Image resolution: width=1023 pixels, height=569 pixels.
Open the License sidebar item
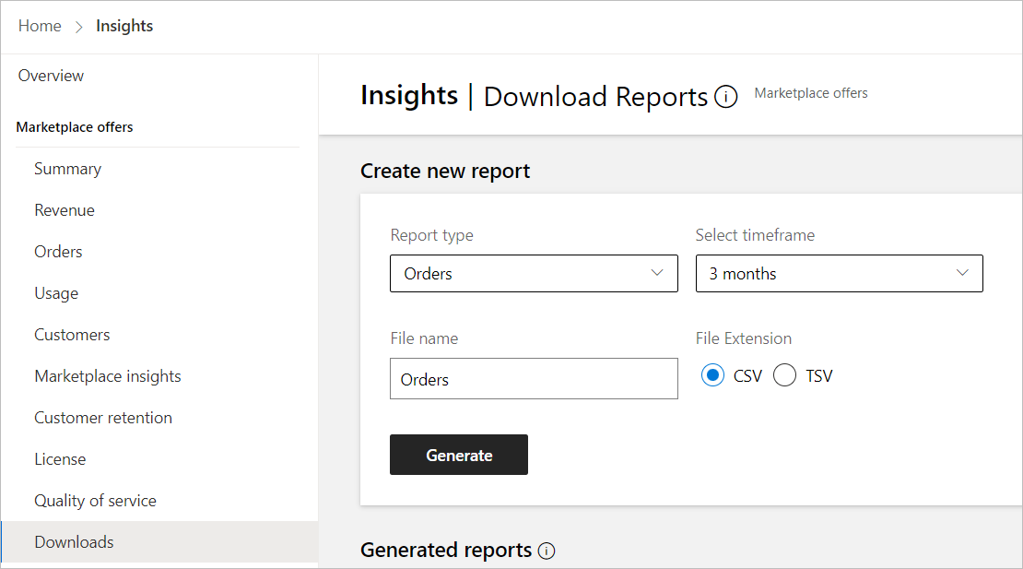click(60, 459)
